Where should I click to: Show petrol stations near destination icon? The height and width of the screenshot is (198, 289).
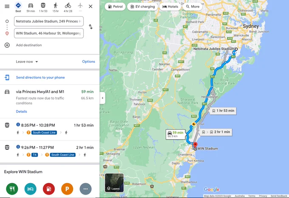[48, 189]
